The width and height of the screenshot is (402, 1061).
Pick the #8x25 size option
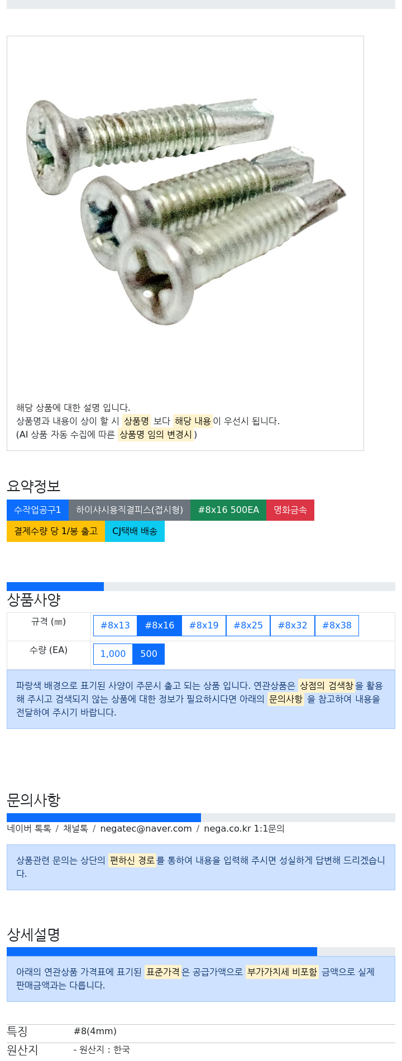[248, 626]
